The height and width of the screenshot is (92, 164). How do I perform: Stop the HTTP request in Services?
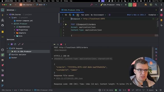(61, 44)
